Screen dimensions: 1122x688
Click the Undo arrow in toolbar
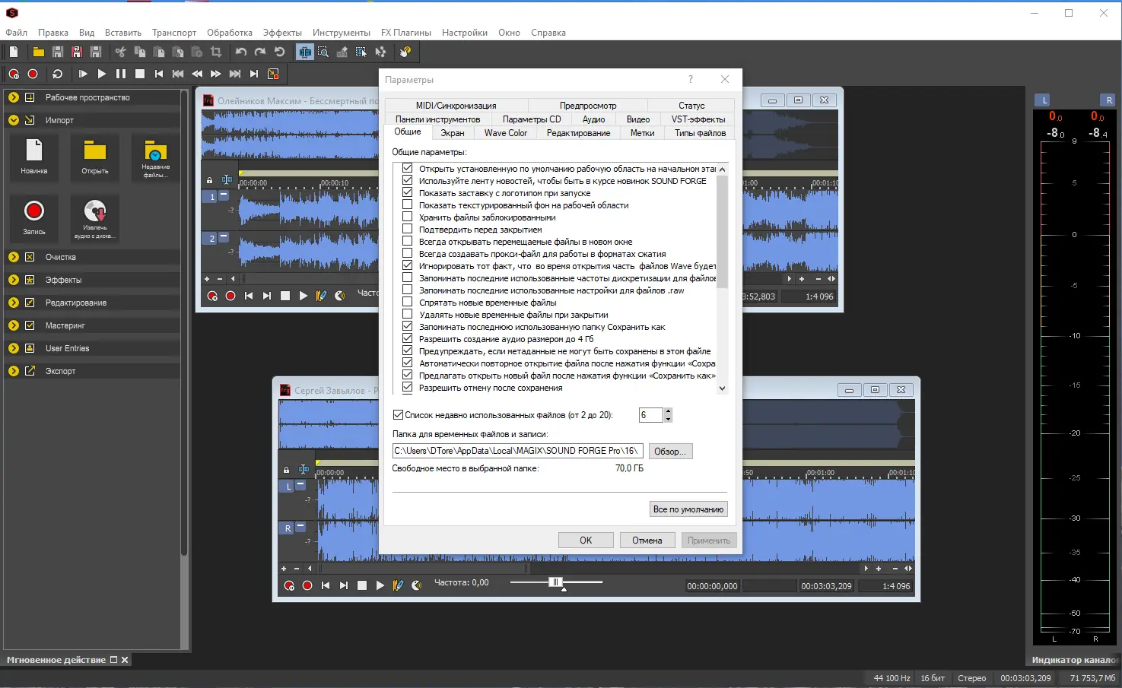tap(241, 52)
